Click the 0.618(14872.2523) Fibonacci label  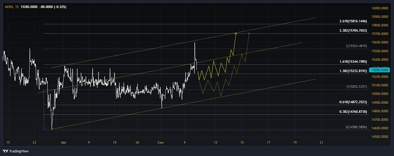353,102
